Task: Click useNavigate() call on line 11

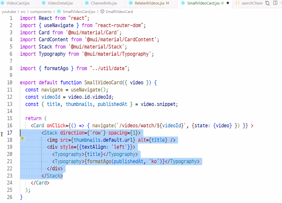Action: pos(88,90)
